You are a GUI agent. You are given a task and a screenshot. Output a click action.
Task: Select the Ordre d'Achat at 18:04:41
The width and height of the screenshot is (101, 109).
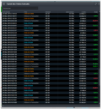pos(29,90)
